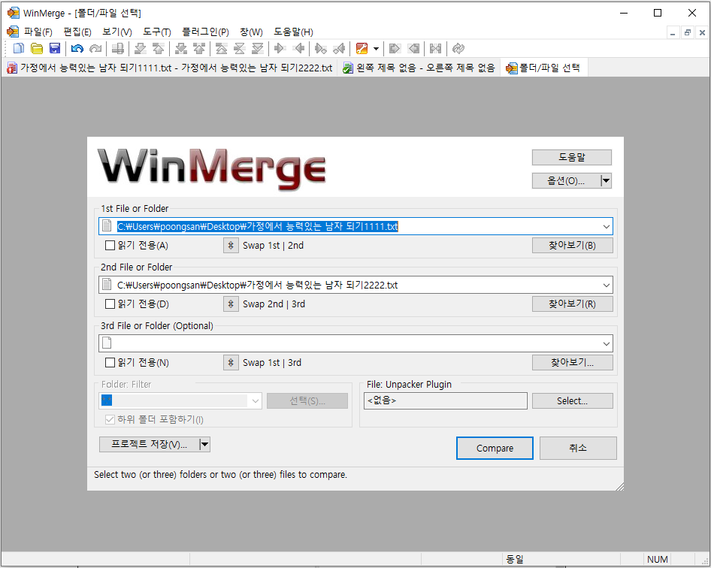The height and width of the screenshot is (568, 711).
Task: Click the 취소 button
Action: click(578, 449)
